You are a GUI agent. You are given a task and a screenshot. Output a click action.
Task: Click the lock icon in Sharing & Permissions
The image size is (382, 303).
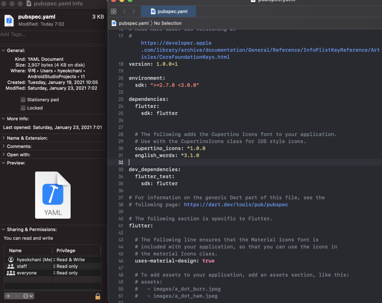coord(98,296)
